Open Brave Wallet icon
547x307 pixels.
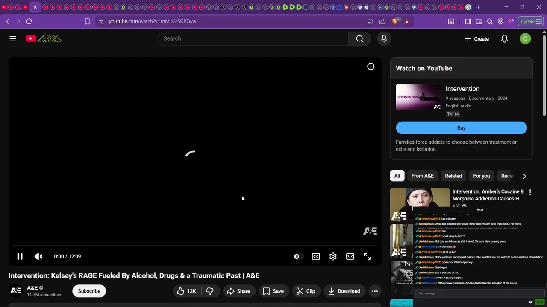pos(479,21)
